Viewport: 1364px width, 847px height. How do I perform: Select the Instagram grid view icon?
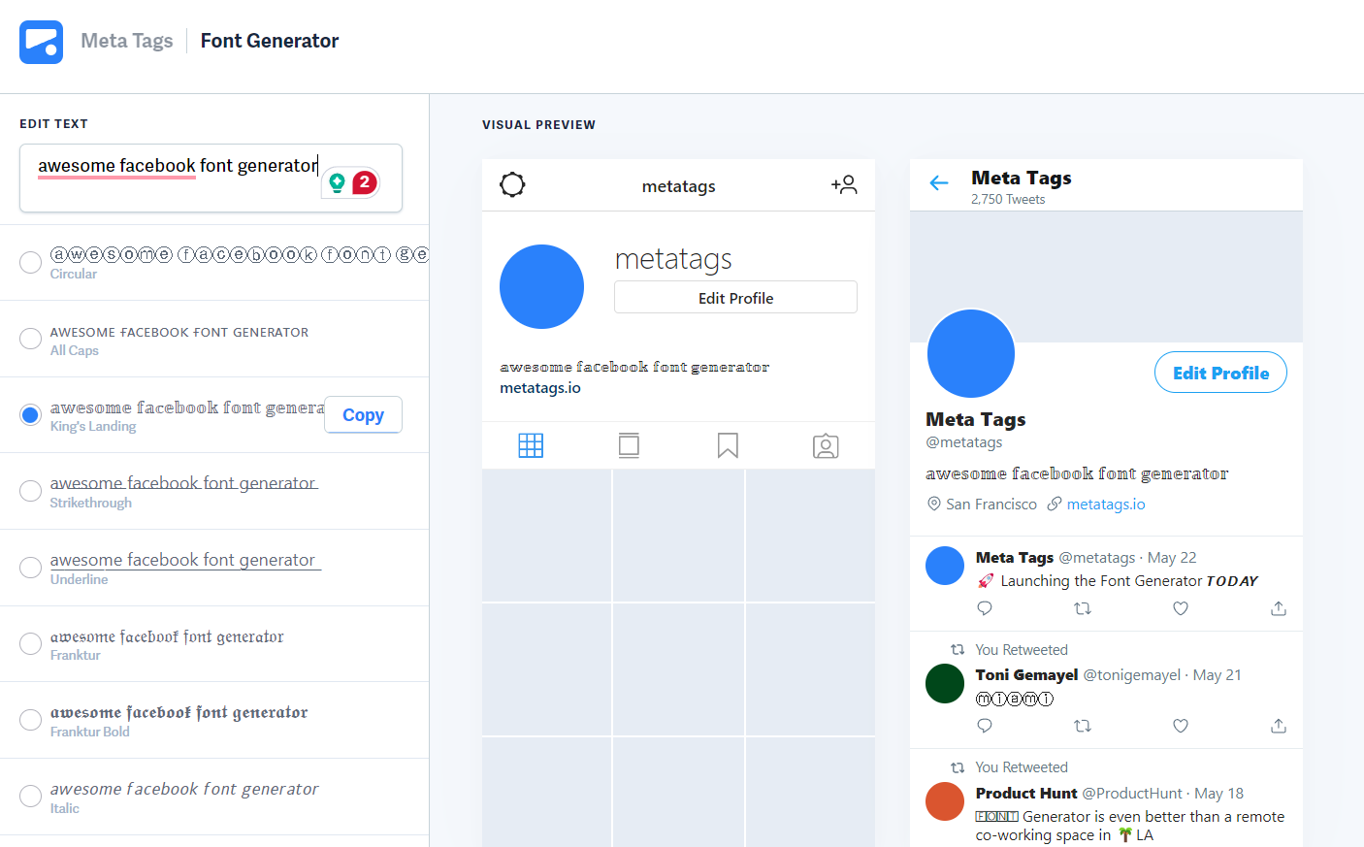(531, 445)
